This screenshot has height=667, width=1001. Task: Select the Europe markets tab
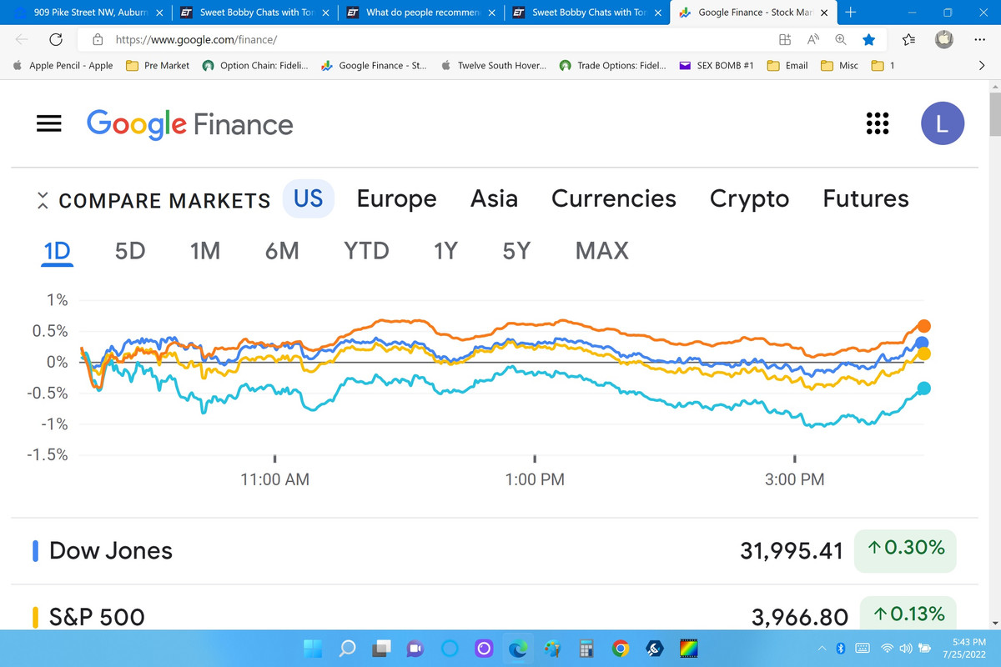tap(396, 198)
